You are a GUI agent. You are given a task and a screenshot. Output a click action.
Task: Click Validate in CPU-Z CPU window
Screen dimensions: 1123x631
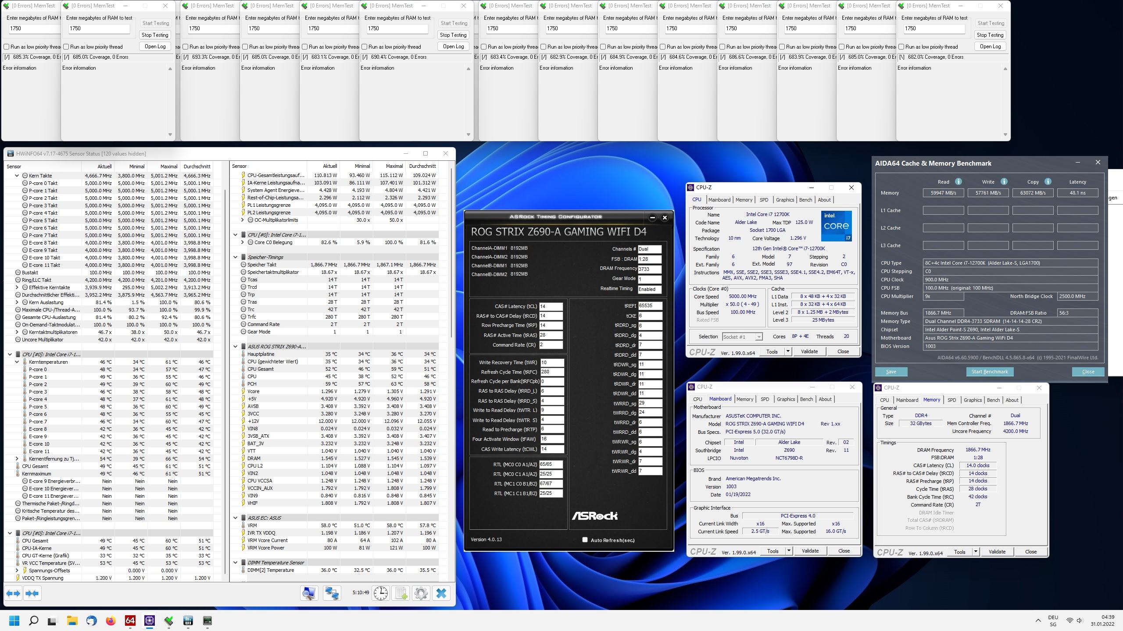(809, 351)
